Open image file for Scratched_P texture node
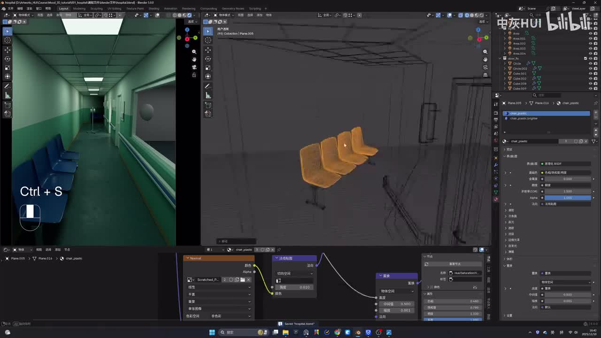The width and height of the screenshot is (601, 338). click(243, 280)
